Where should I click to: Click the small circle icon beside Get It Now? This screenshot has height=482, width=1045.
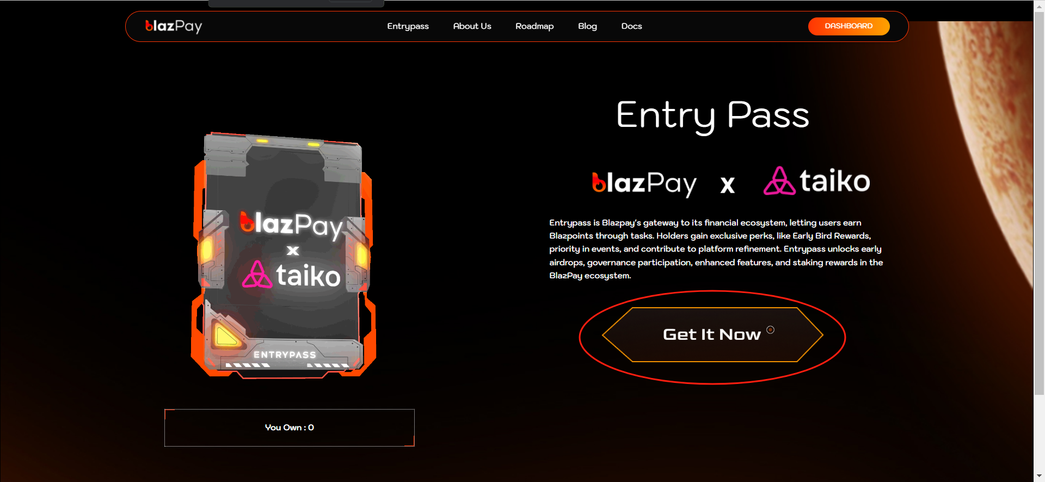(x=770, y=330)
